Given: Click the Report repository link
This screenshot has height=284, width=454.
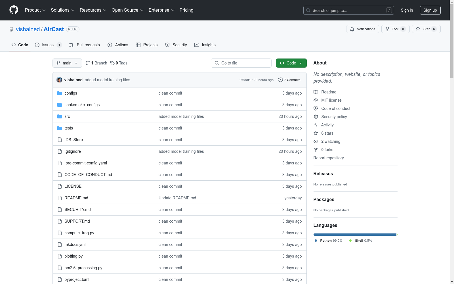Looking at the screenshot, I should coord(329,158).
